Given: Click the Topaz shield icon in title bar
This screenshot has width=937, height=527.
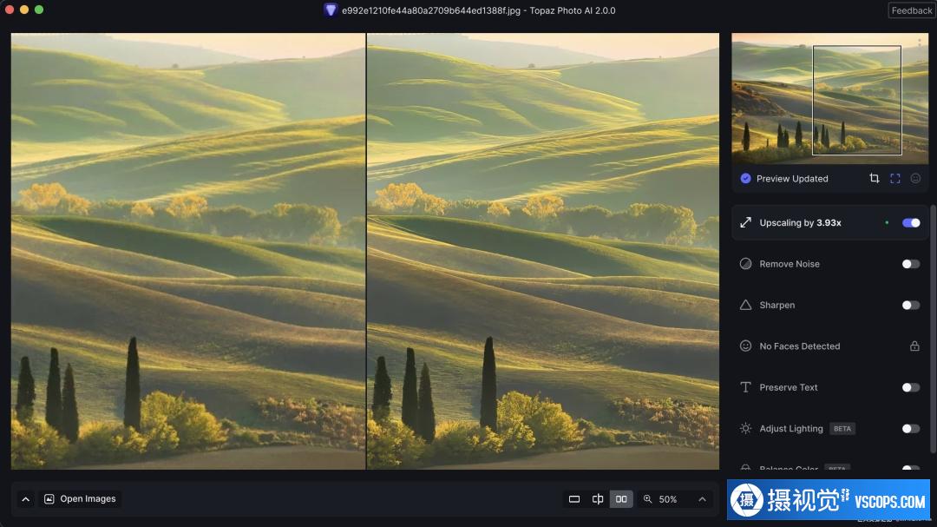Looking at the screenshot, I should pyautogui.click(x=331, y=10).
